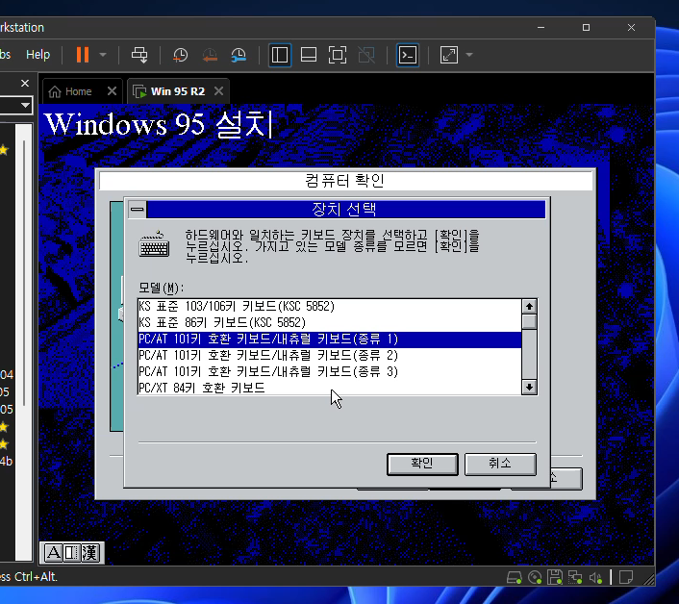The height and width of the screenshot is (604, 679).
Task: Click the model list scroll down arrow
Action: [x=529, y=387]
